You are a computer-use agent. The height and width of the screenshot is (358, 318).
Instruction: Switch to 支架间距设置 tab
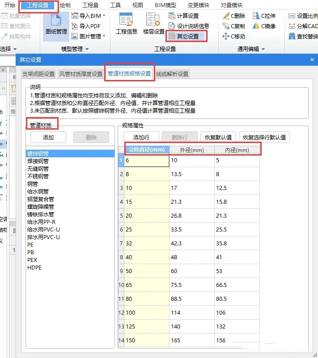coord(38,74)
